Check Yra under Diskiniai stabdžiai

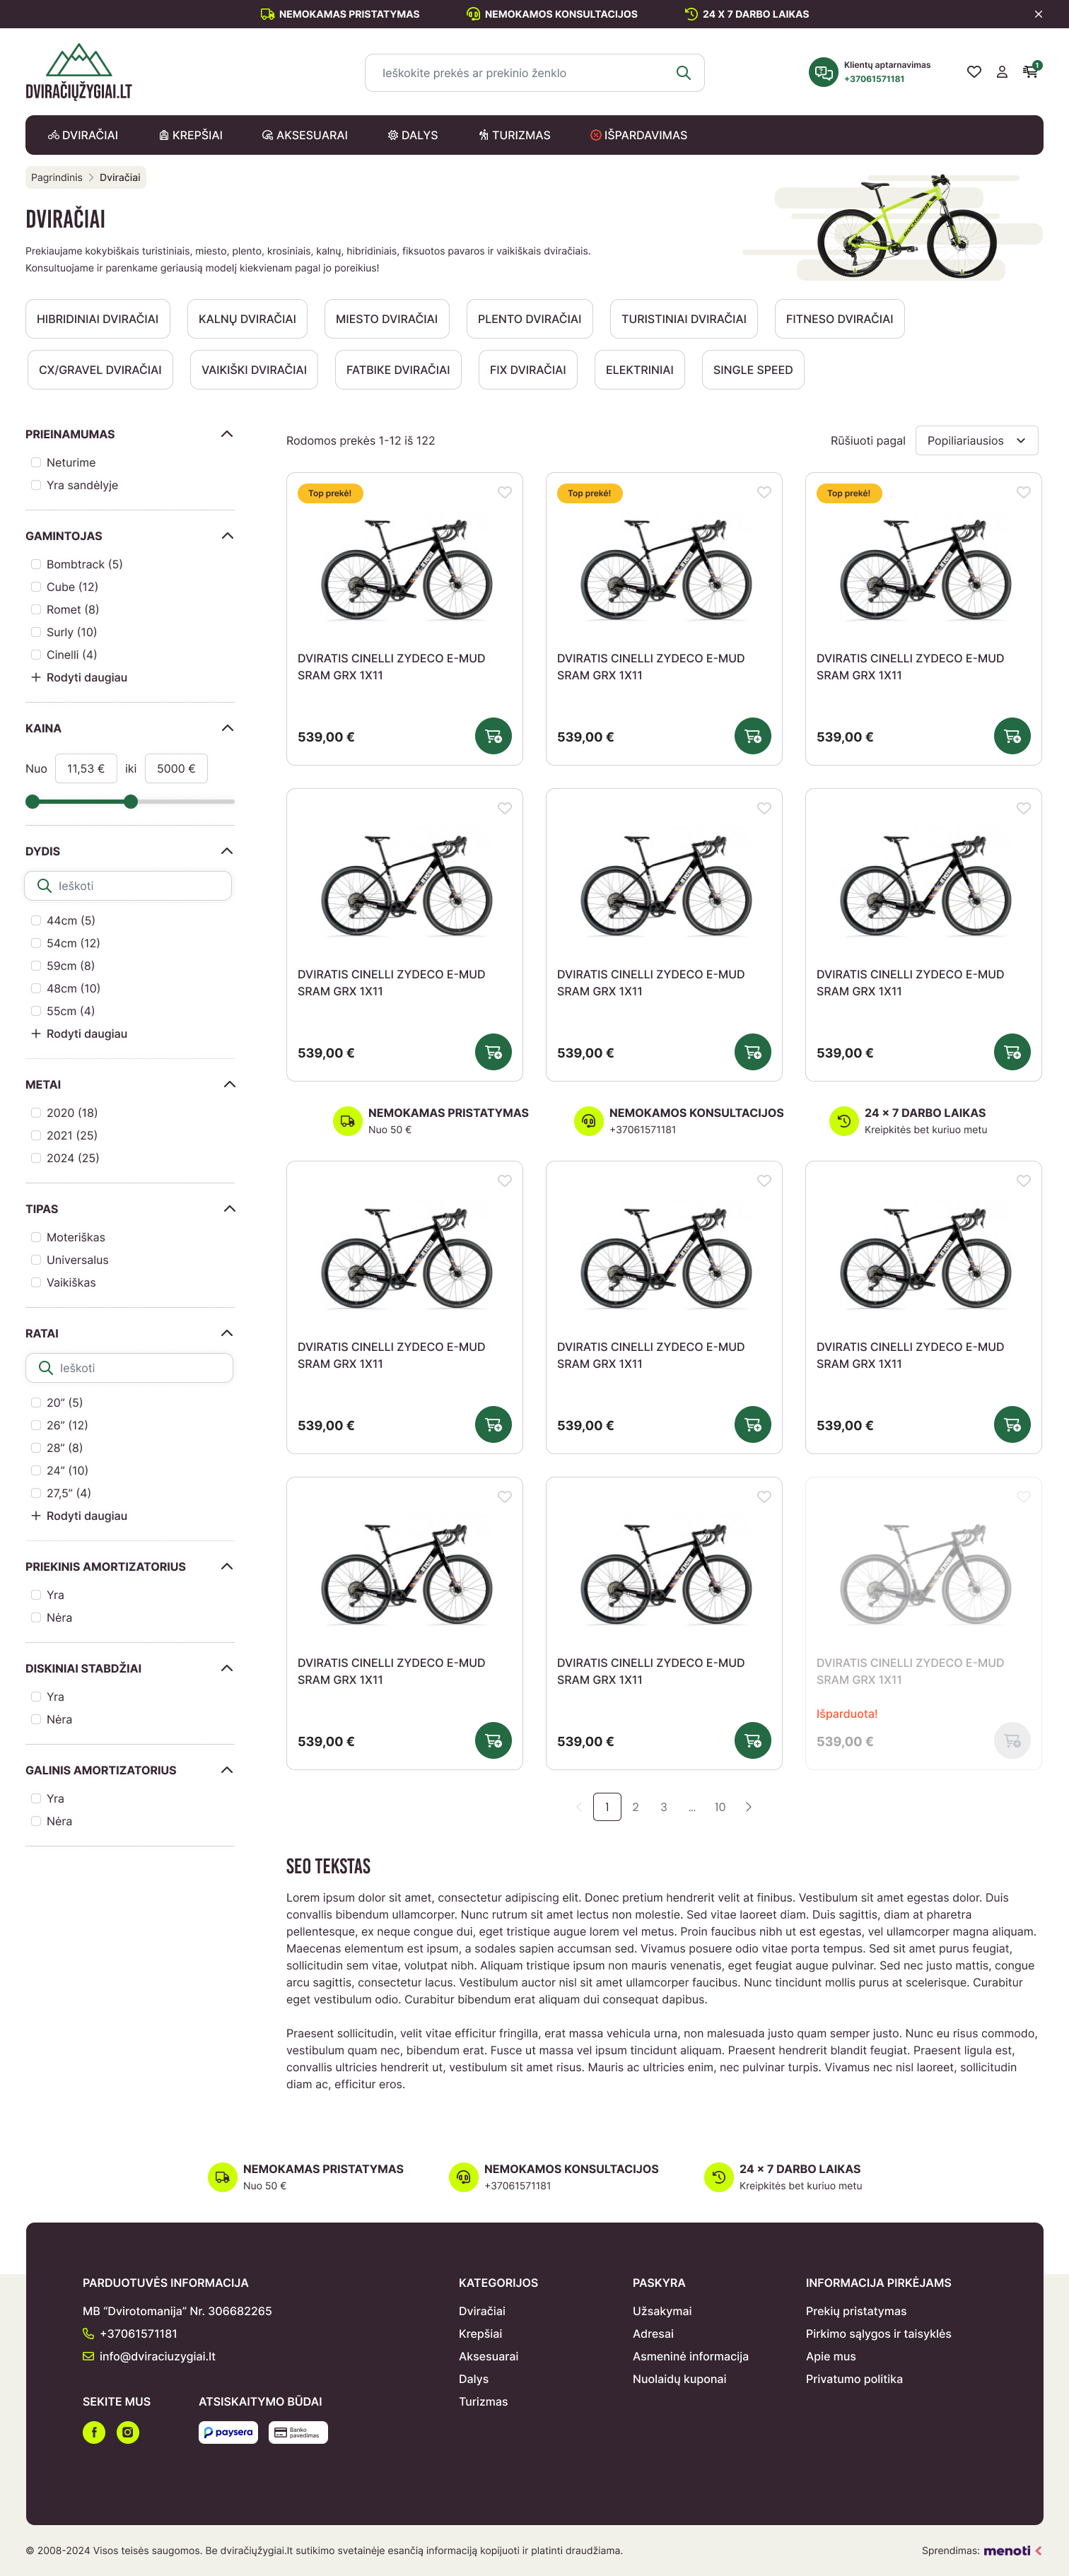36,1696
